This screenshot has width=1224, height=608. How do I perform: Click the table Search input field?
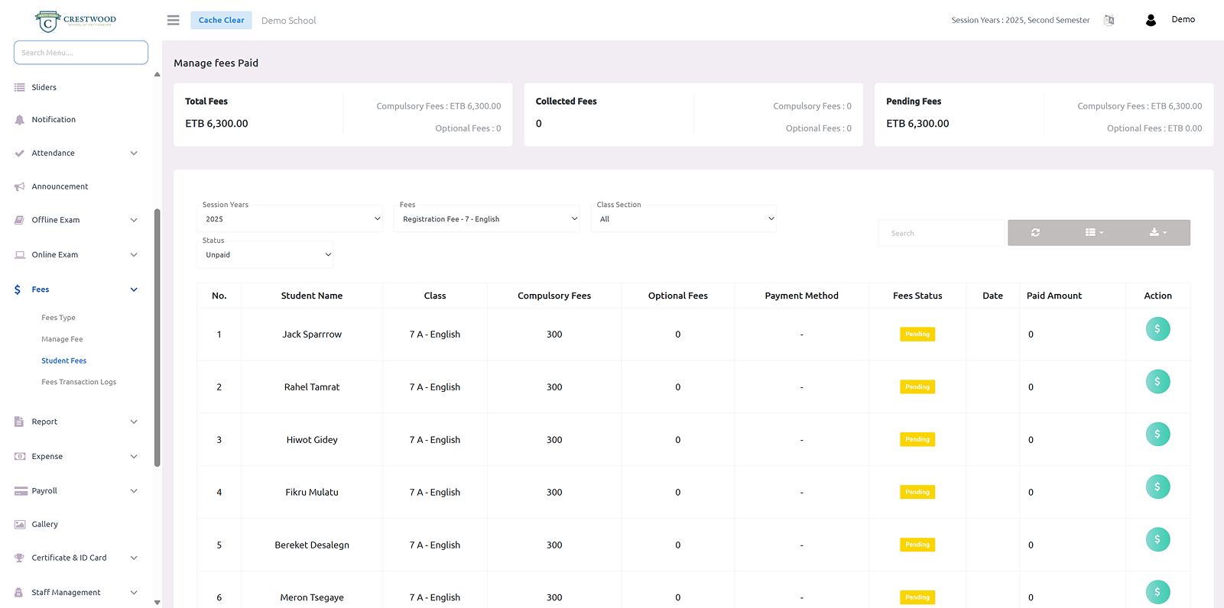tap(941, 234)
